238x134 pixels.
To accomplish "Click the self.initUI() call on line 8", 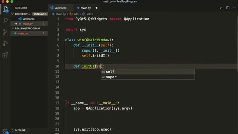I will [95, 56].
